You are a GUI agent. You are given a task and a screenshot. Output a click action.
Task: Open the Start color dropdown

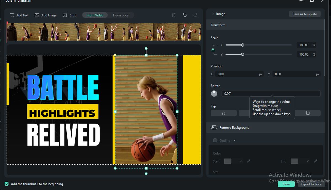click(x=241, y=161)
